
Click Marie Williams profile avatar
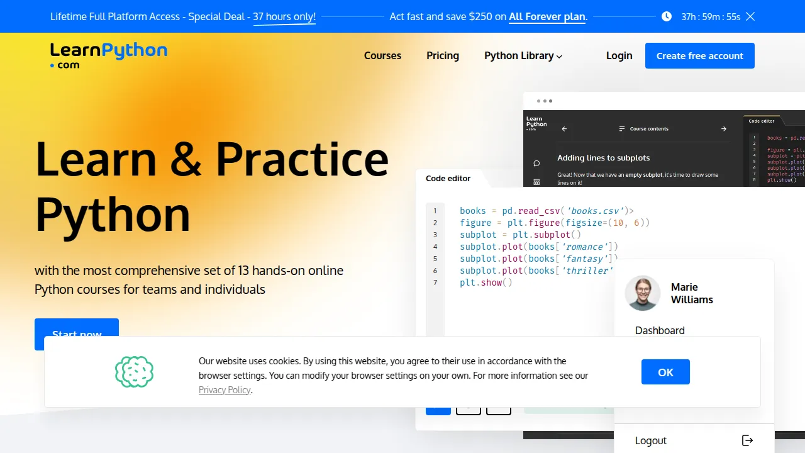click(642, 293)
